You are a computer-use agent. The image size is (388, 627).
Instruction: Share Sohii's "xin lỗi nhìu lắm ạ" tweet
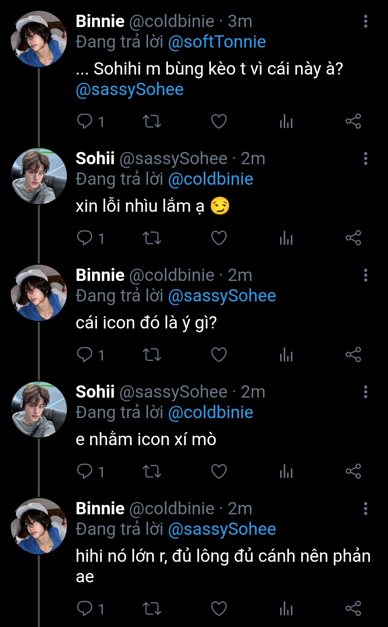(x=353, y=238)
